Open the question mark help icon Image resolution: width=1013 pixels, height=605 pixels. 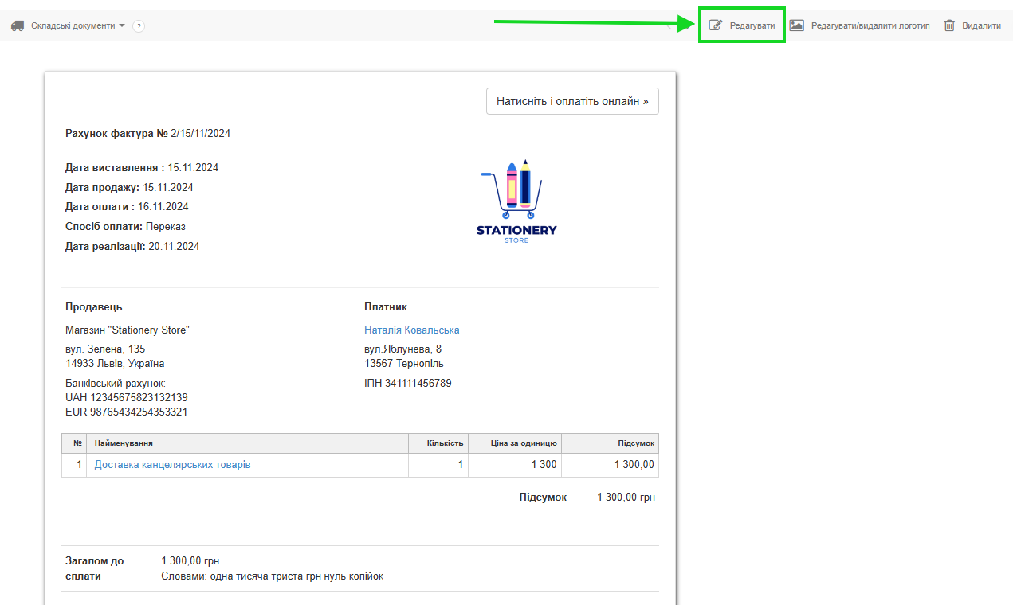coord(139,26)
